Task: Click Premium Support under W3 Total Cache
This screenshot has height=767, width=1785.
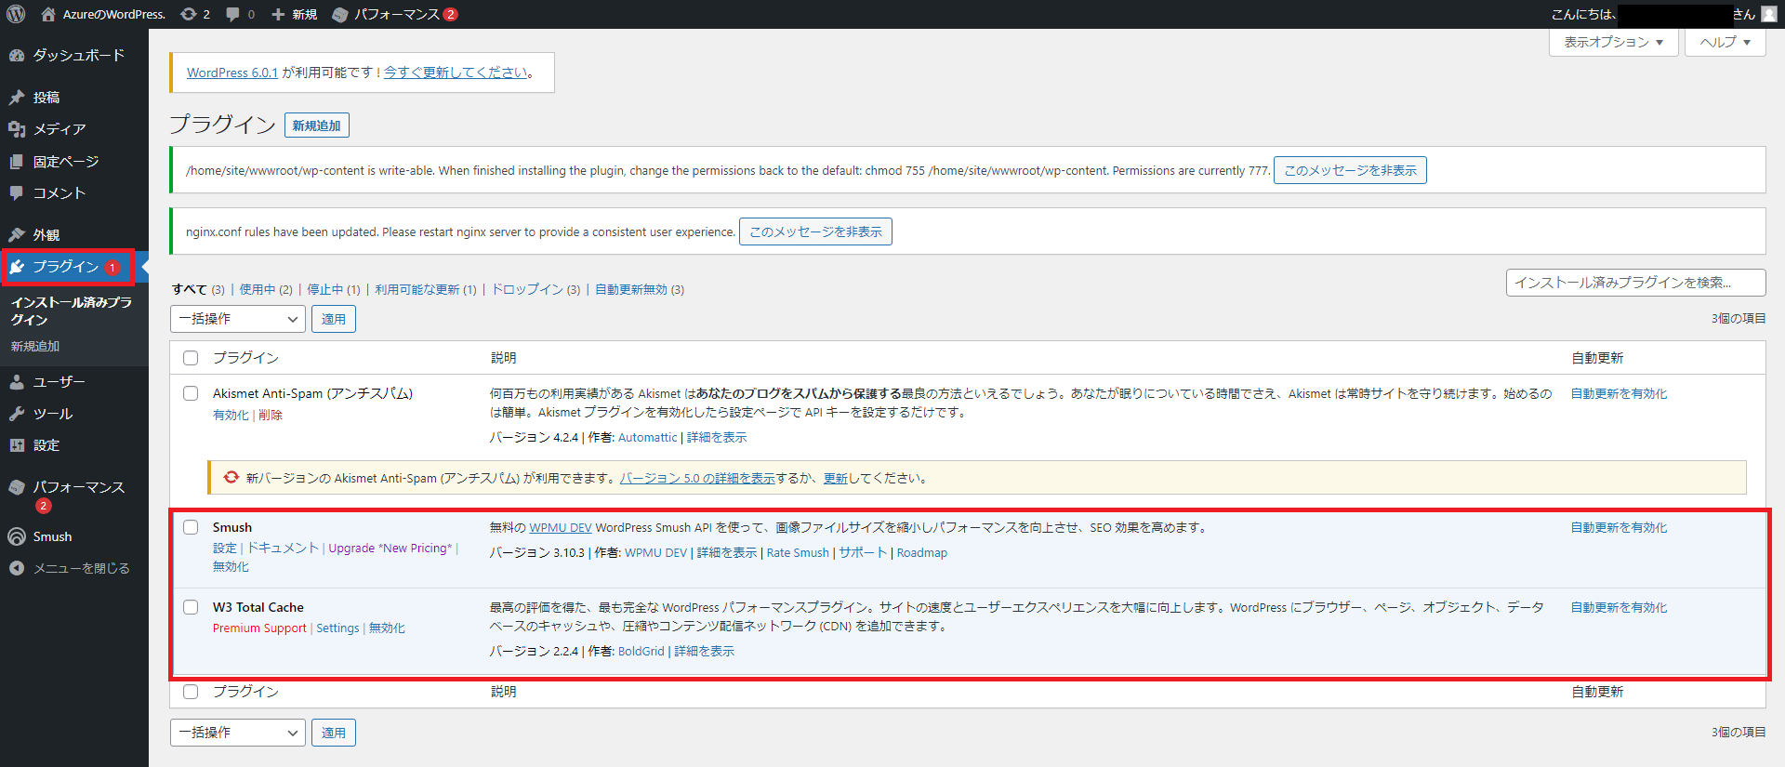Action: [x=259, y=628]
